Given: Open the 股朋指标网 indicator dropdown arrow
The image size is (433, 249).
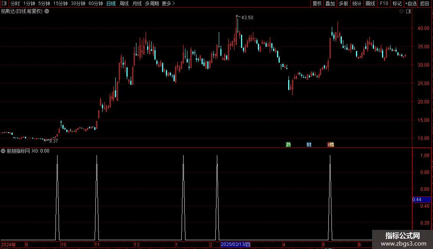Looking at the screenshot, I should coord(3,151).
